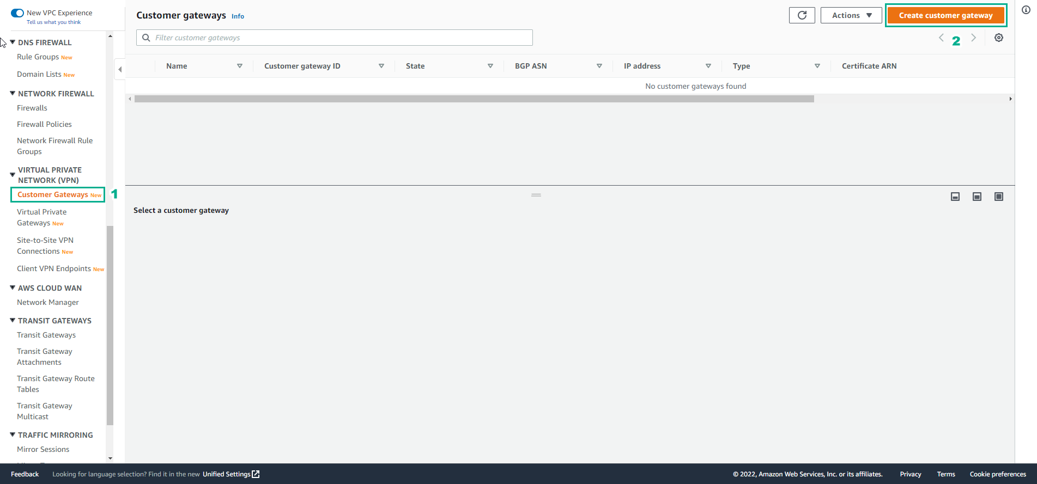Click the Filter customer gateways search field
This screenshot has width=1037, height=484.
click(335, 38)
